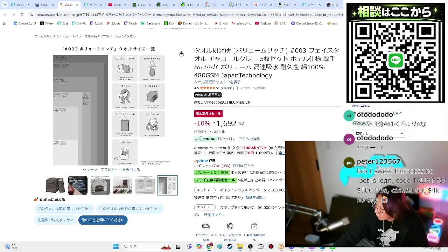Open Steam from the taskbar
Viewport: 448px width, 252px height.
pyautogui.click(x=230, y=246)
